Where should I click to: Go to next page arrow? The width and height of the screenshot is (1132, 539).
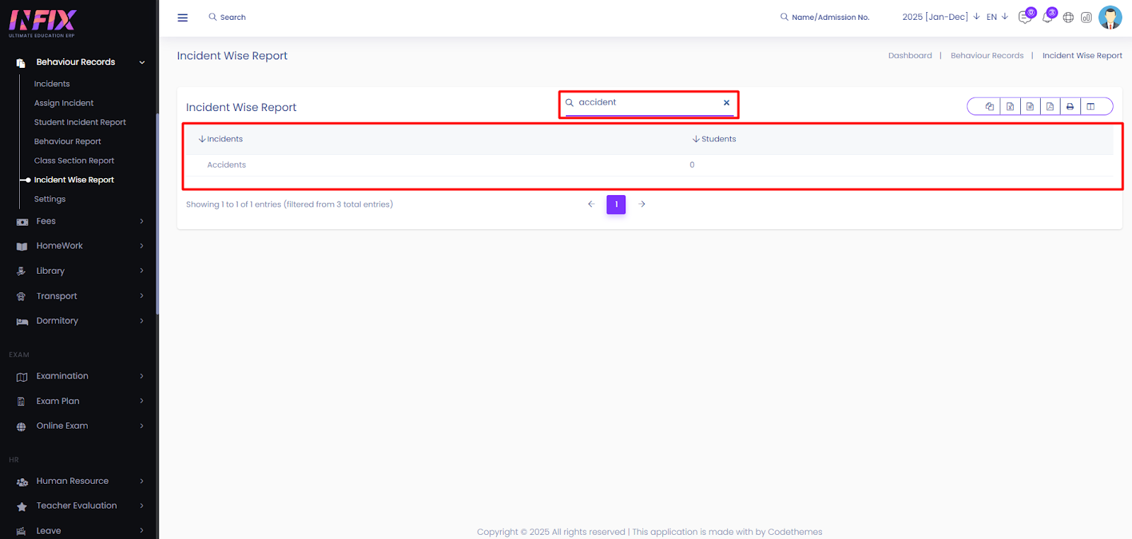[642, 204]
